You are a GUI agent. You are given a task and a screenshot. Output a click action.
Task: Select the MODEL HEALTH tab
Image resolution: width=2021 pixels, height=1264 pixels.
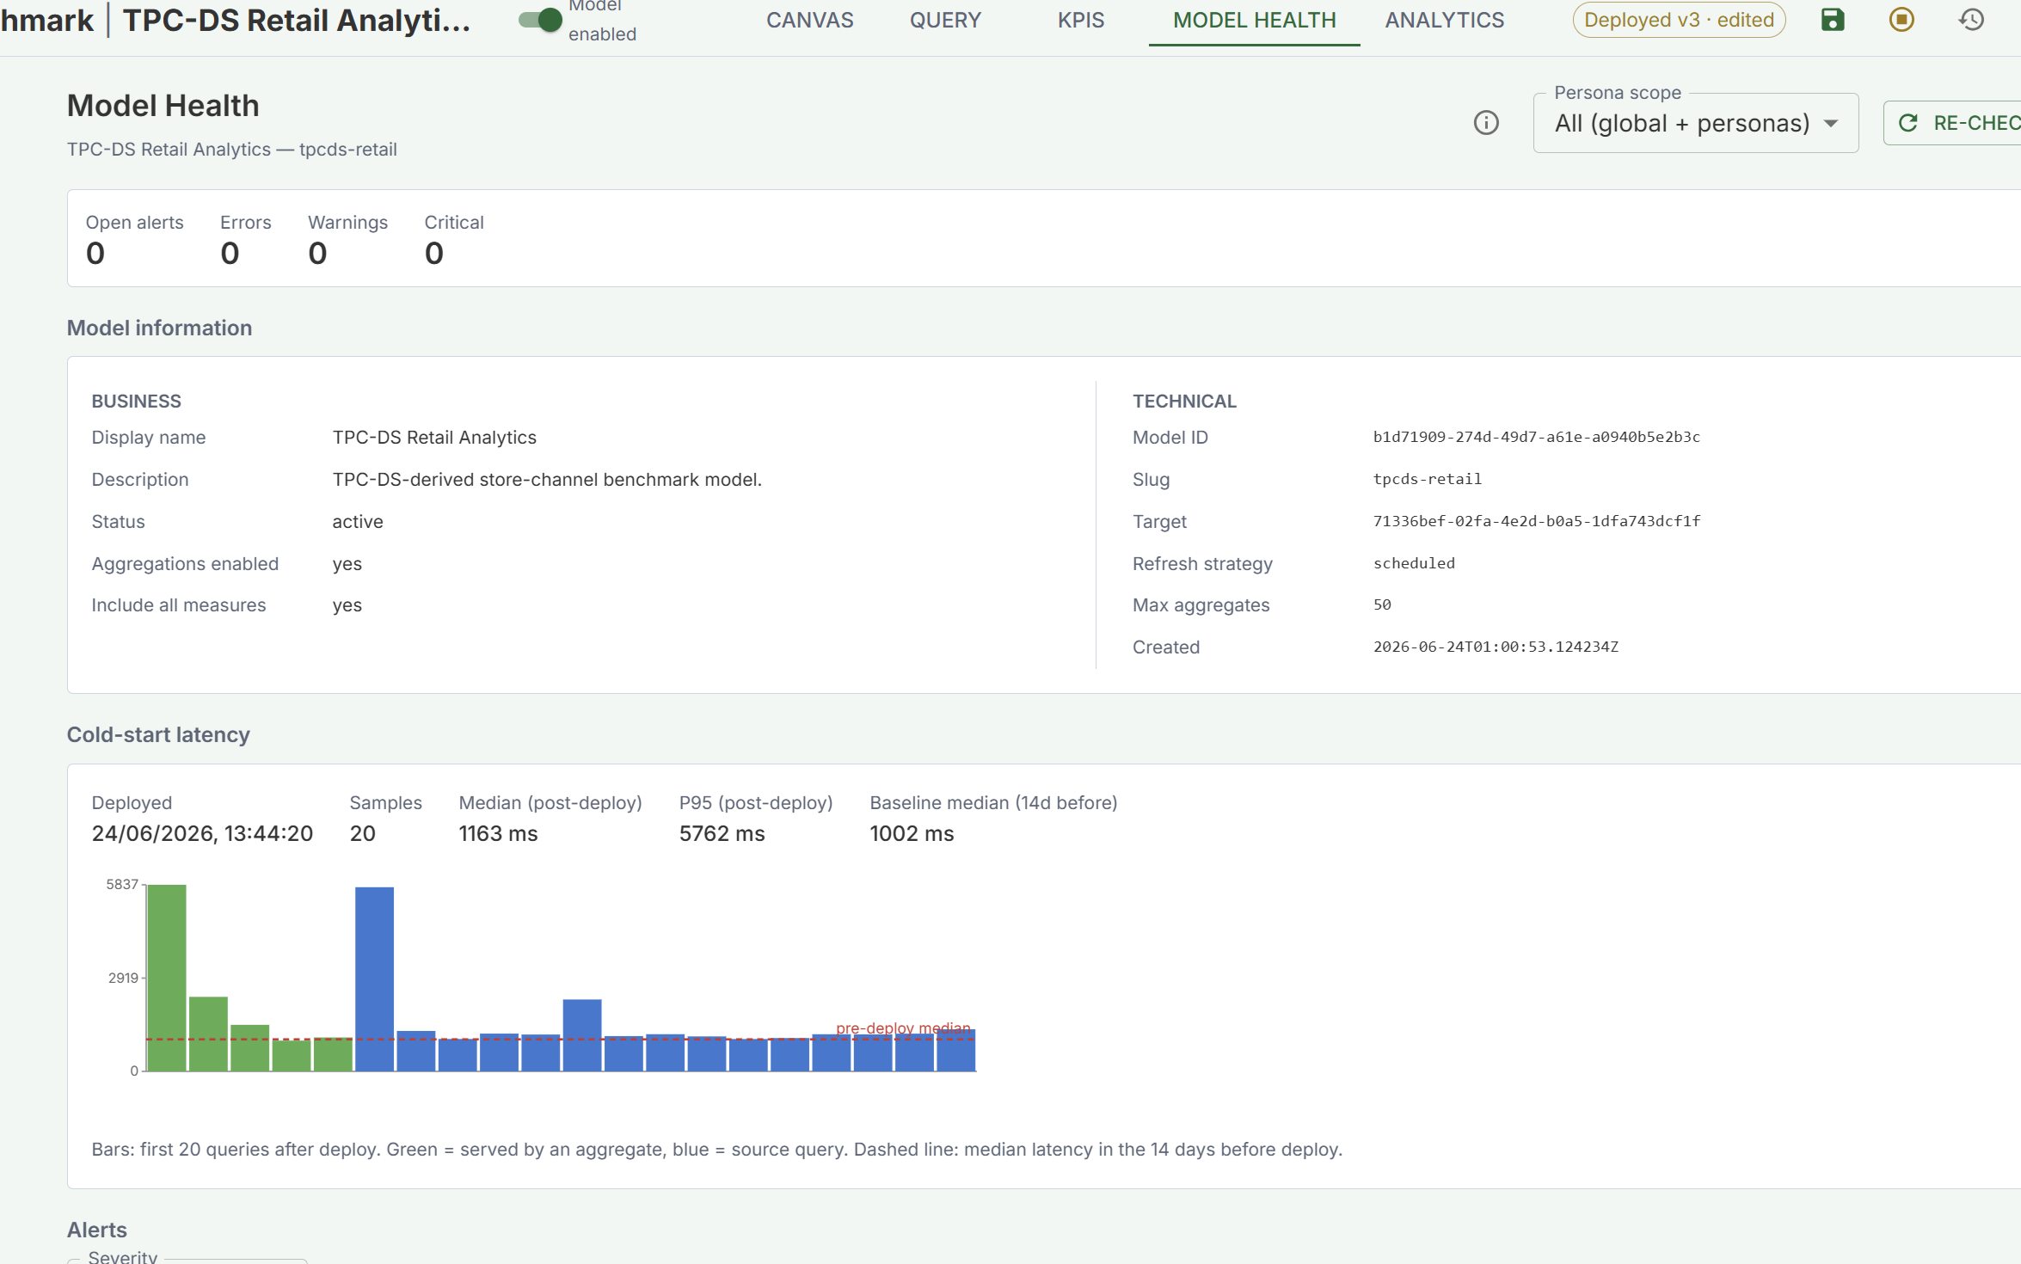click(1254, 20)
